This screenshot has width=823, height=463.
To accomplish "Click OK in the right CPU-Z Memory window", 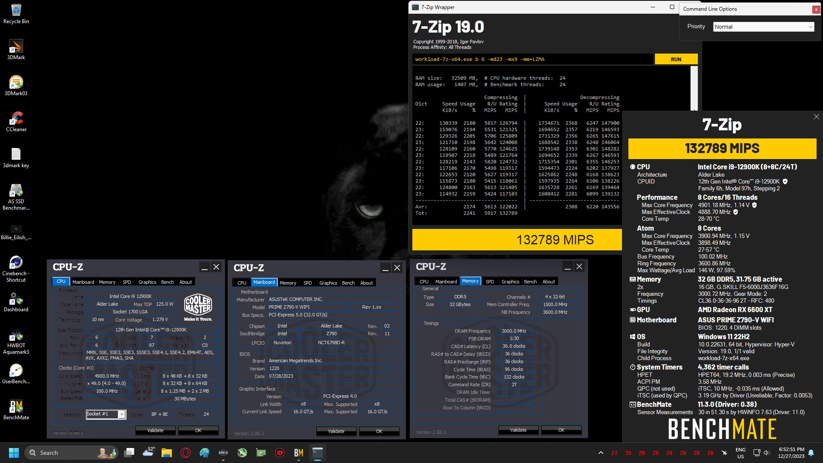I will (x=561, y=430).
